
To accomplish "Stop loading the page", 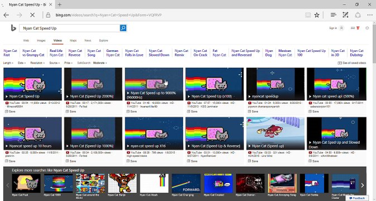I will (x=32, y=15).
